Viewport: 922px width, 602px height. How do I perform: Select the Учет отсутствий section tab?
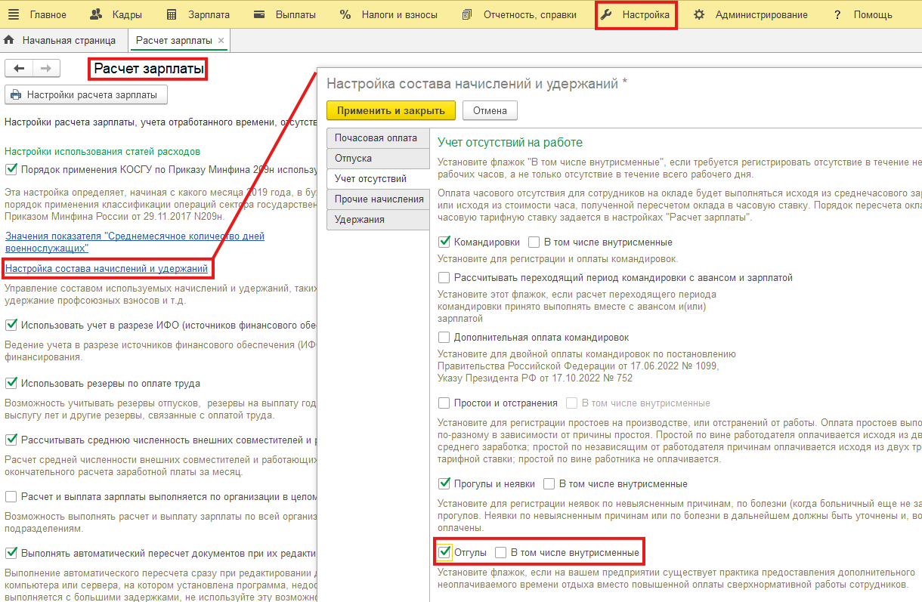[x=378, y=179]
